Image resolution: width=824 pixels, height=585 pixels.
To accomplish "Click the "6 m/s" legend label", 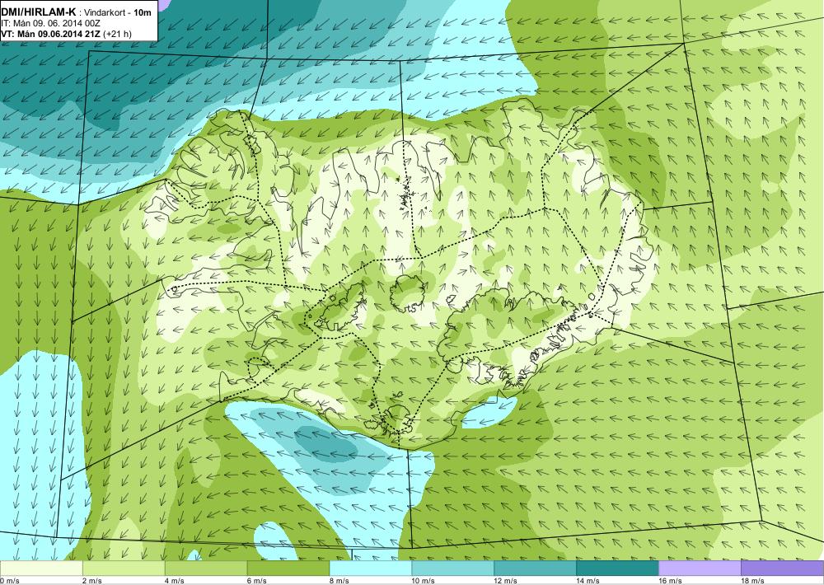I will (257, 581).
